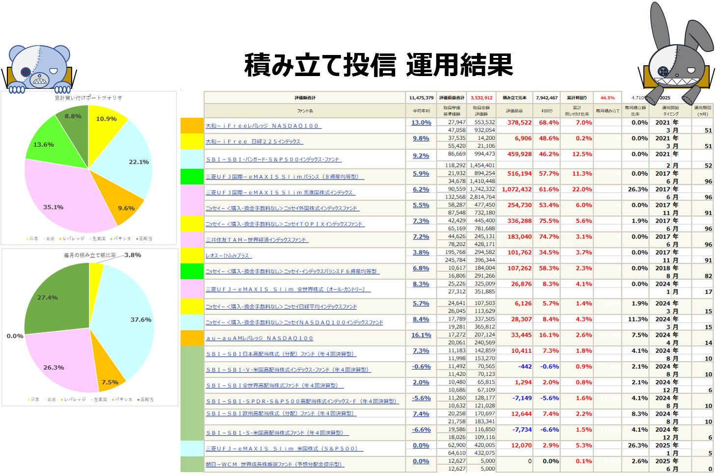
Task: Click the stitched bear mascot image
Action: point(39,69)
